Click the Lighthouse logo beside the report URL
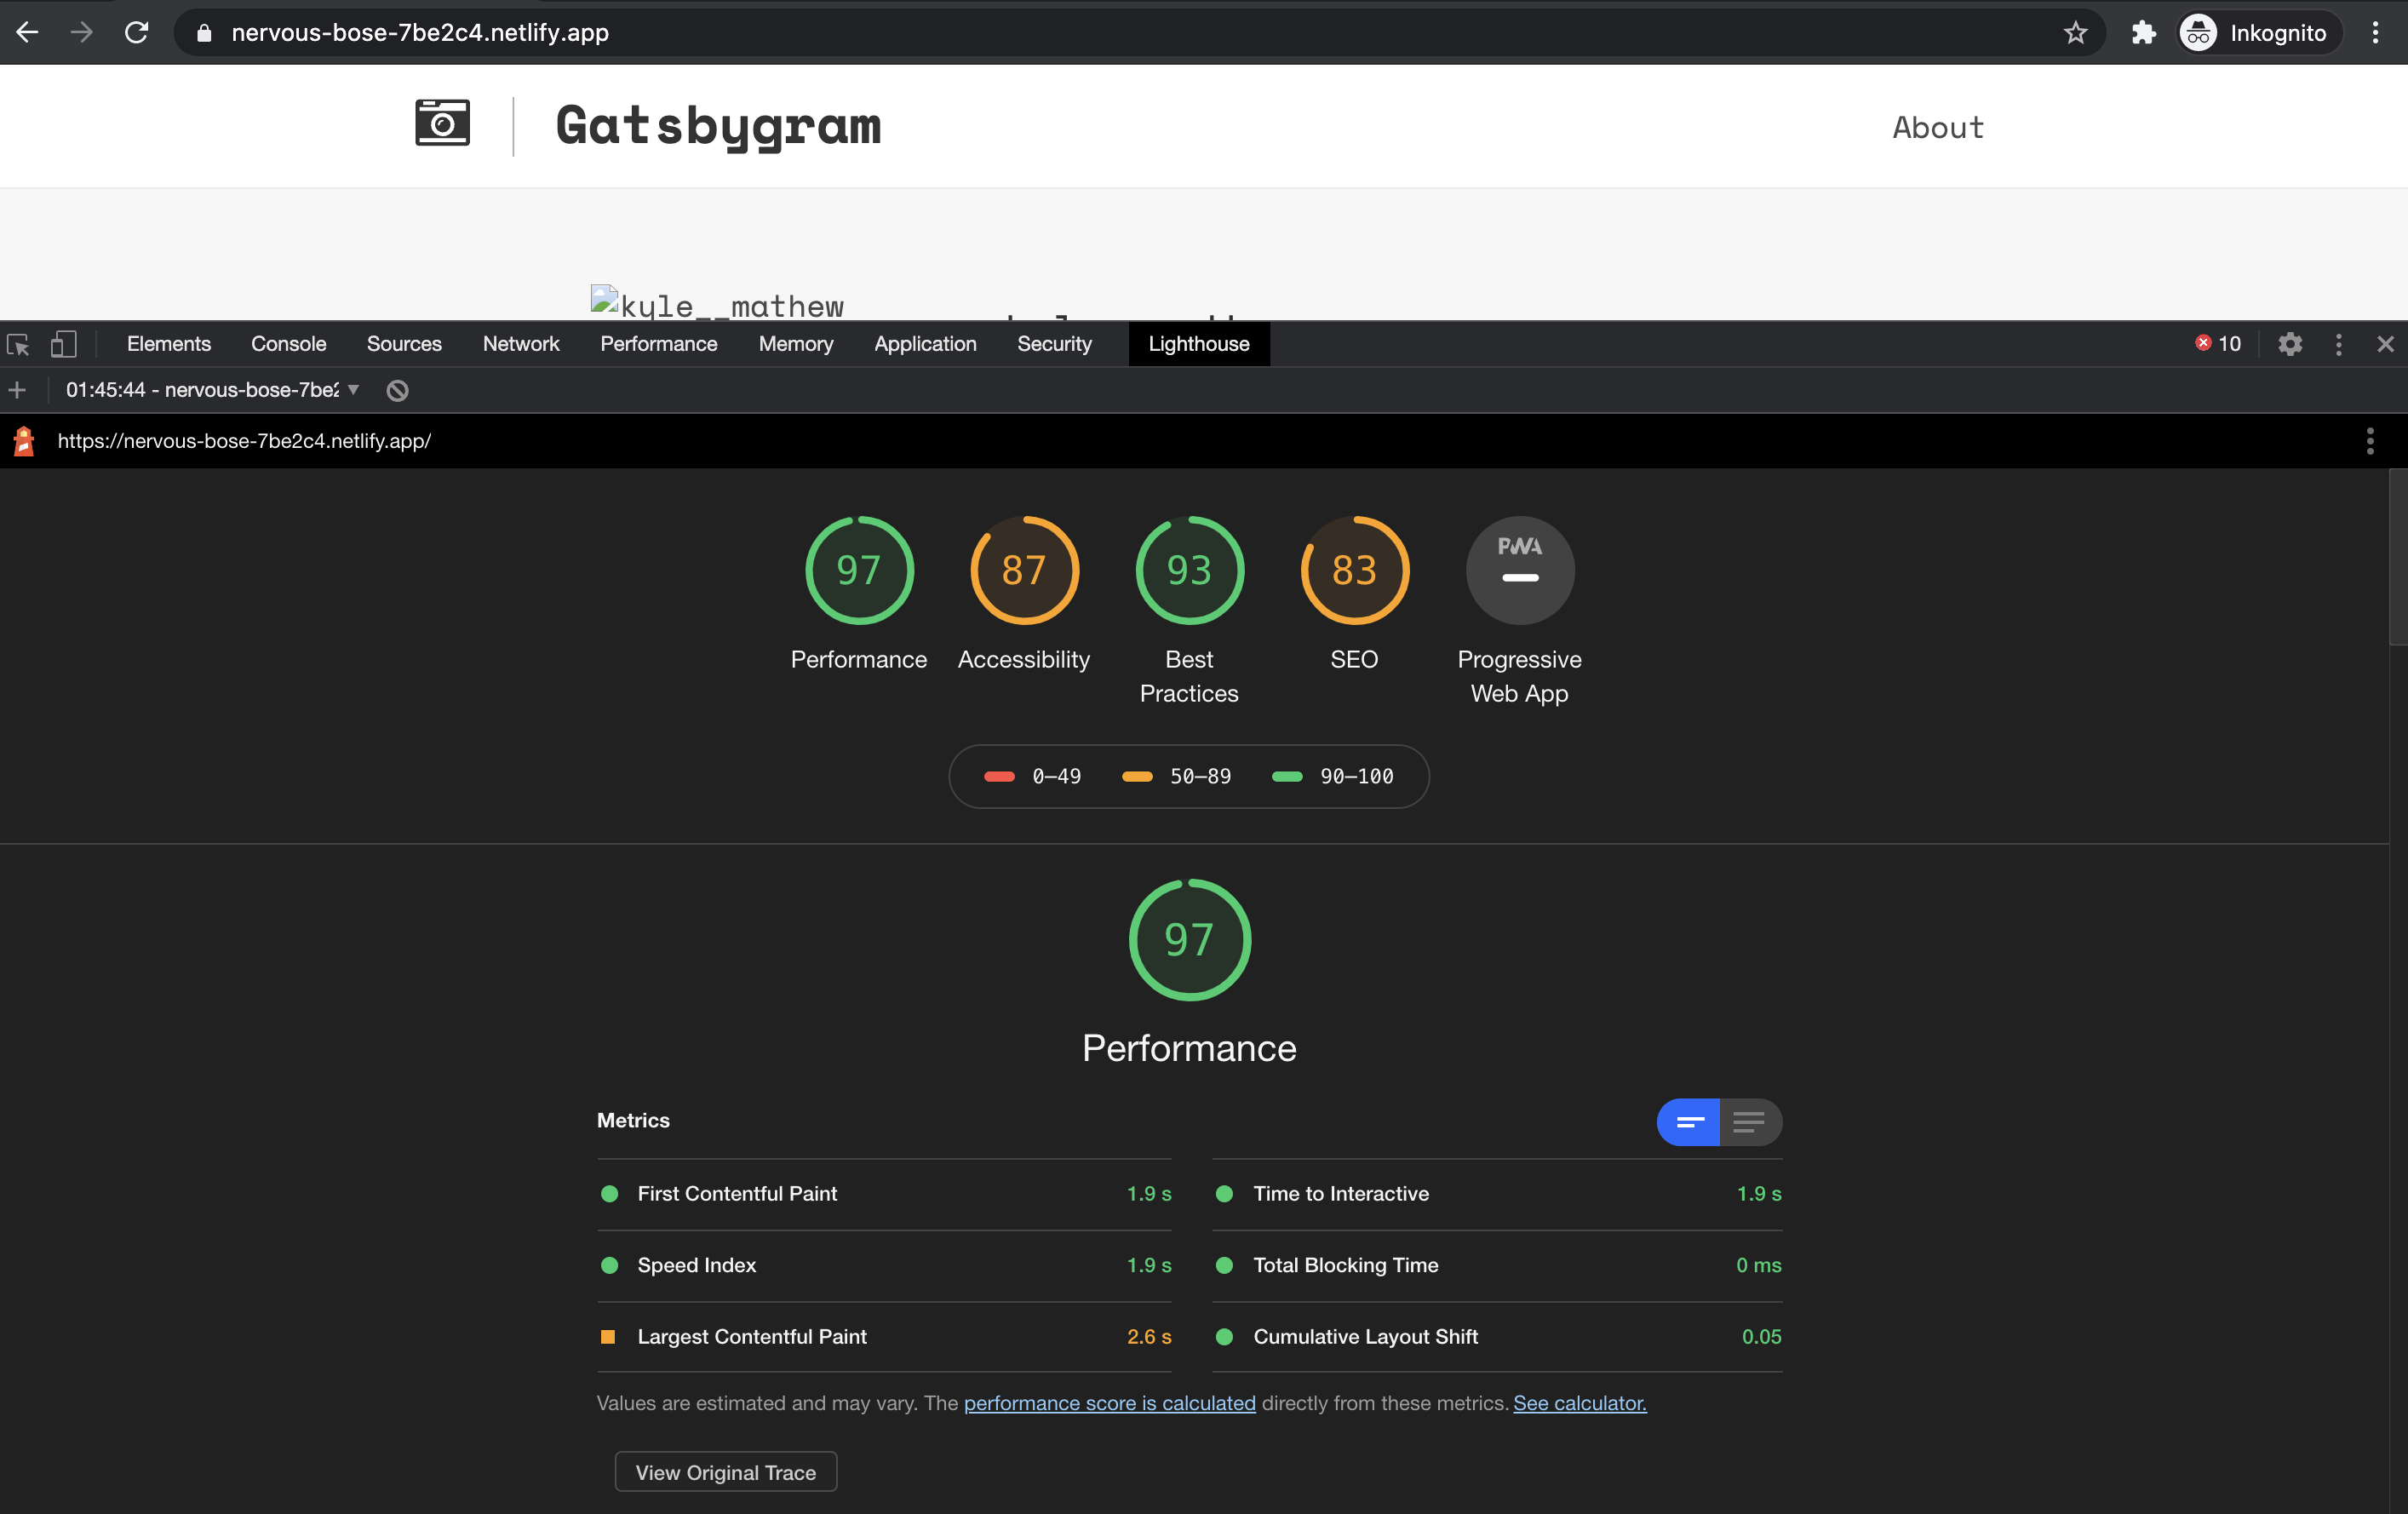Screen dimensions: 2408x1514 tap(23, 441)
